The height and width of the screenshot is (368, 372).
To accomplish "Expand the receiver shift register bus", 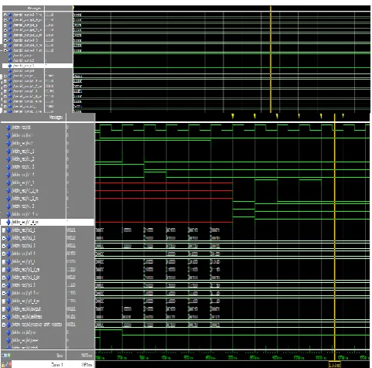I will pyautogui.click(x=4, y=325).
